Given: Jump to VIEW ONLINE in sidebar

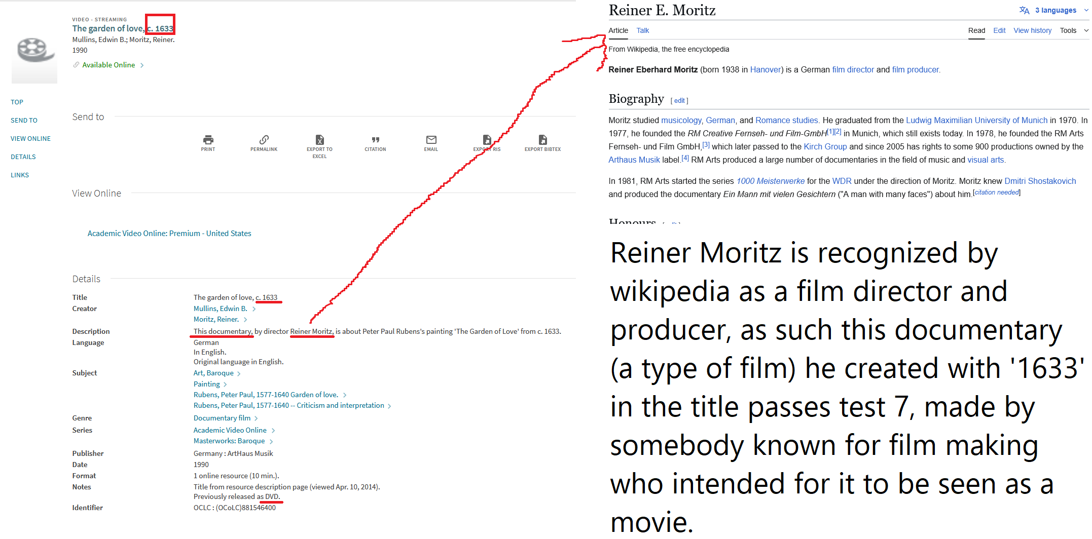Looking at the screenshot, I should (x=30, y=138).
